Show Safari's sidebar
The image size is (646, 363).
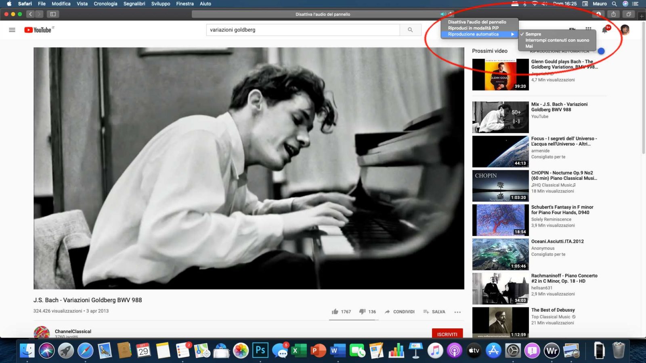(53, 14)
